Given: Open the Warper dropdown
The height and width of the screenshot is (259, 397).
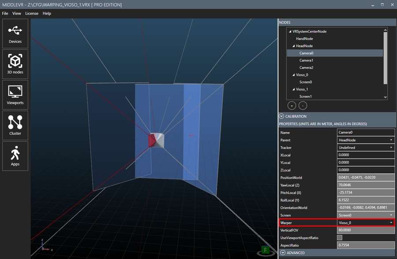Looking at the screenshot, I should 365,223.
